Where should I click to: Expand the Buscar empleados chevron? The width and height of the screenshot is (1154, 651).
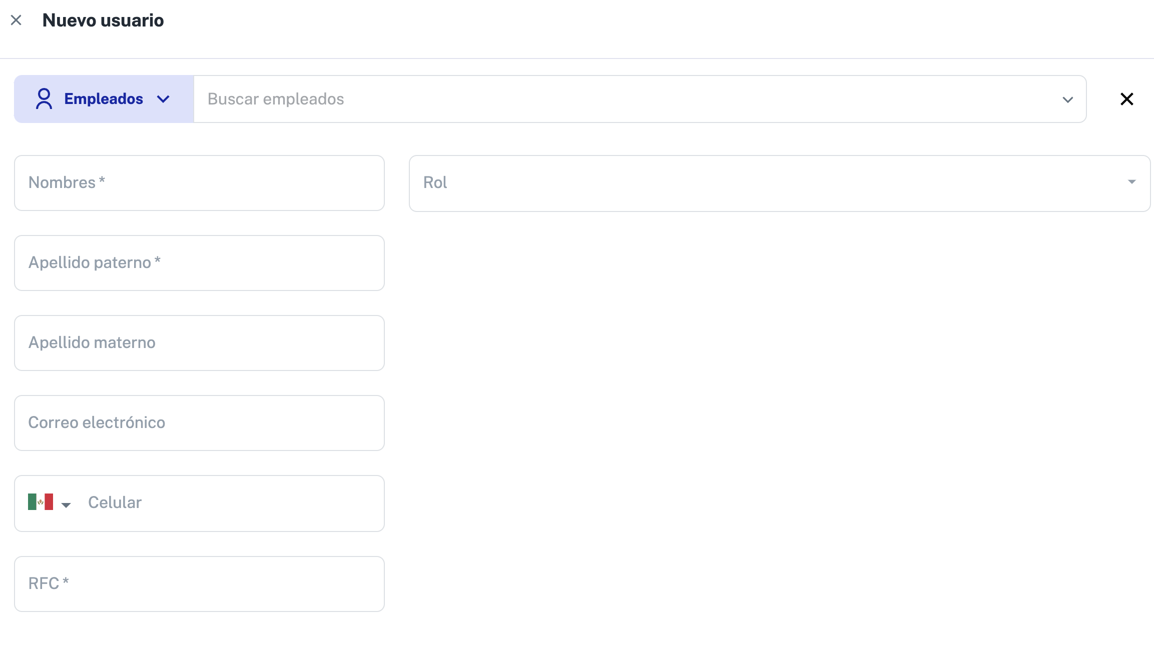(x=1068, y=99)
